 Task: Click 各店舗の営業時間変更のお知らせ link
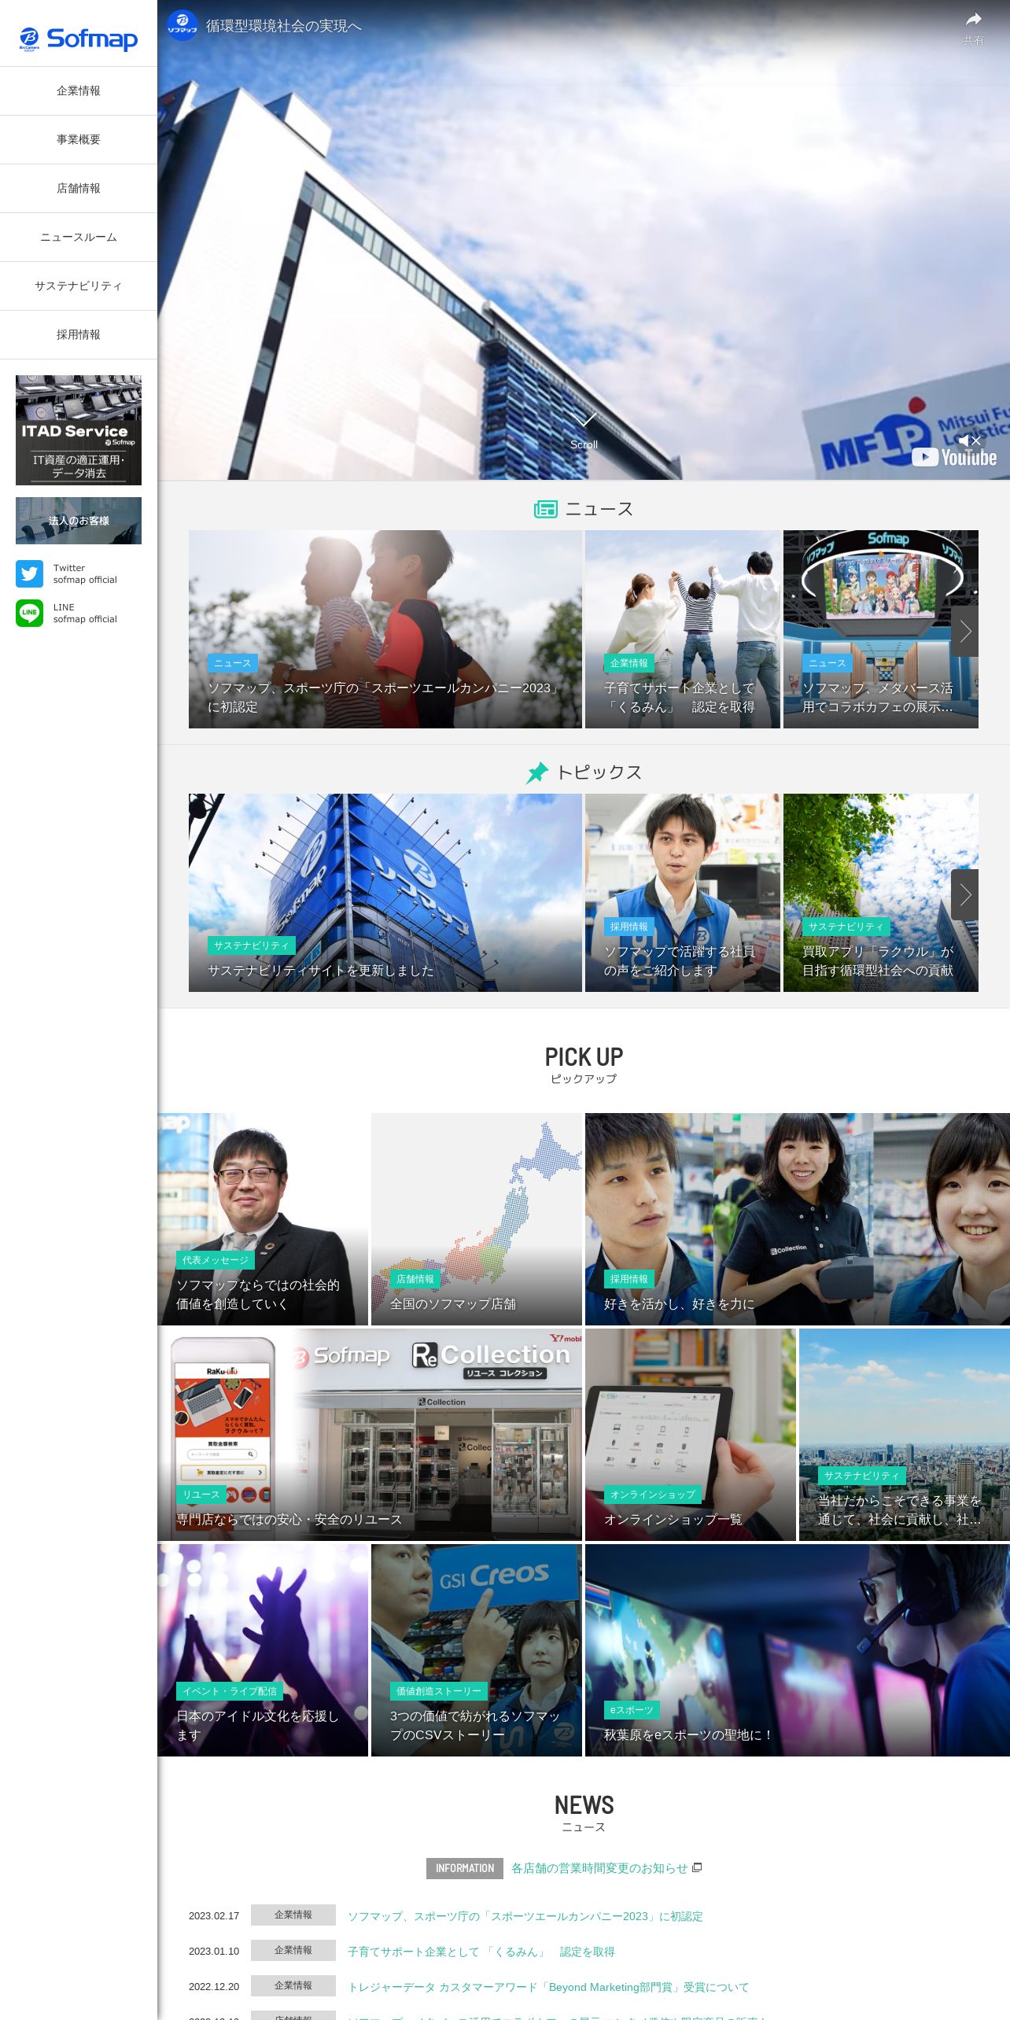(x=599, y=1868)
